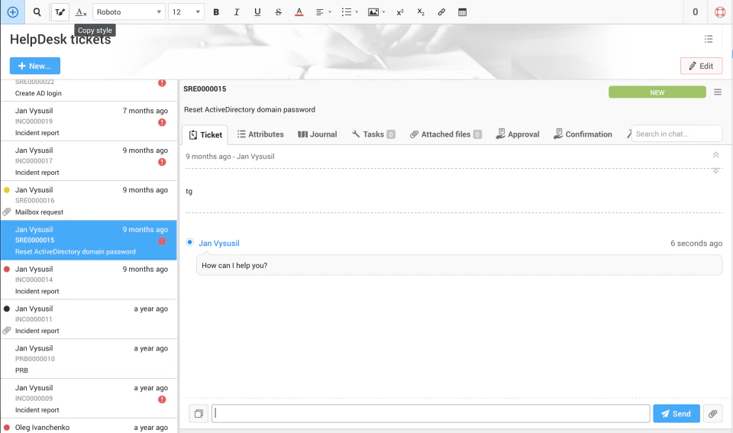
Task: Attach a file using paperclip button
Action: [x=712, y=413]
